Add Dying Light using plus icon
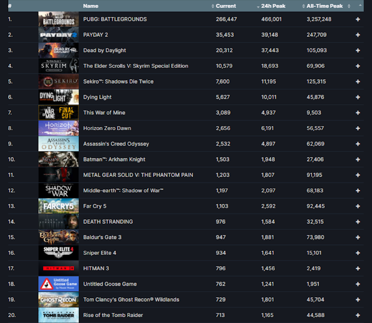This screenshot has width=372, height=323. (358, 97)
